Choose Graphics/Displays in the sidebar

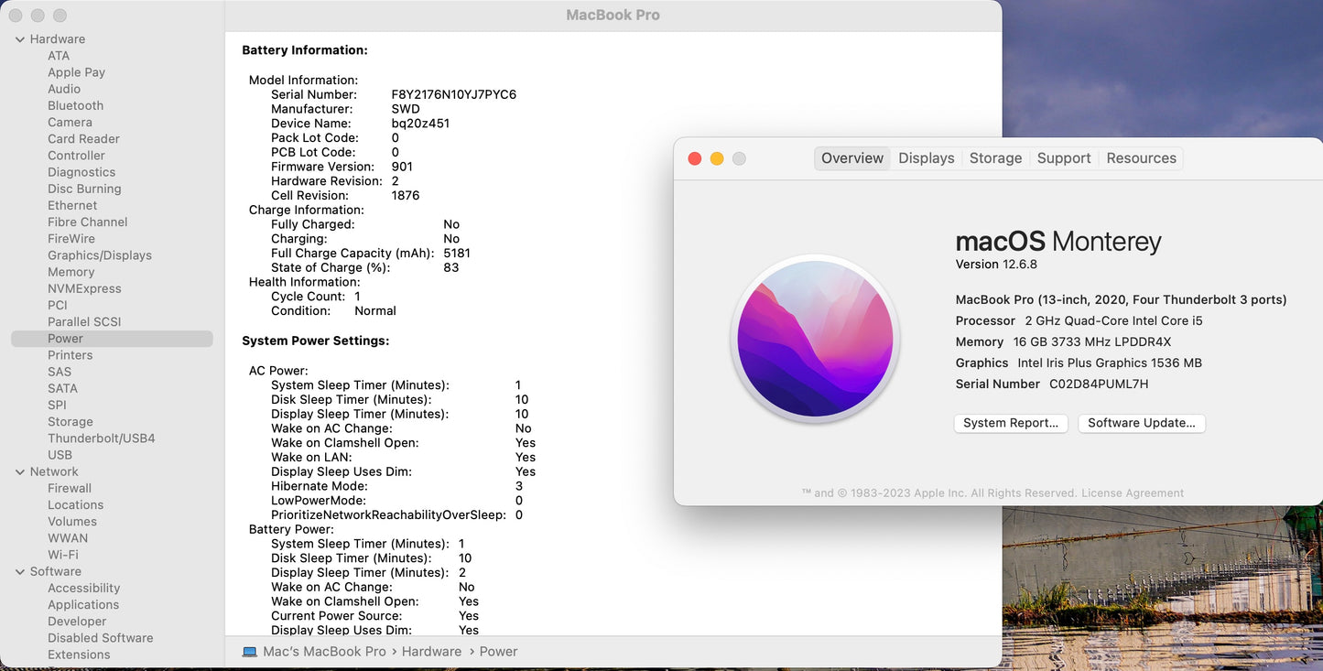100,255
